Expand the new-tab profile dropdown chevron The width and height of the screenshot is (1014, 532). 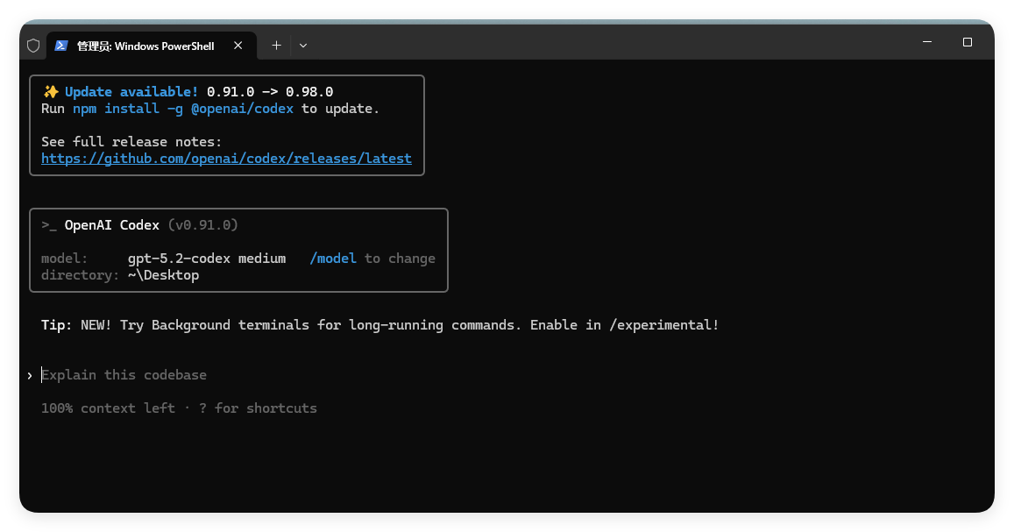pos(303,46)
